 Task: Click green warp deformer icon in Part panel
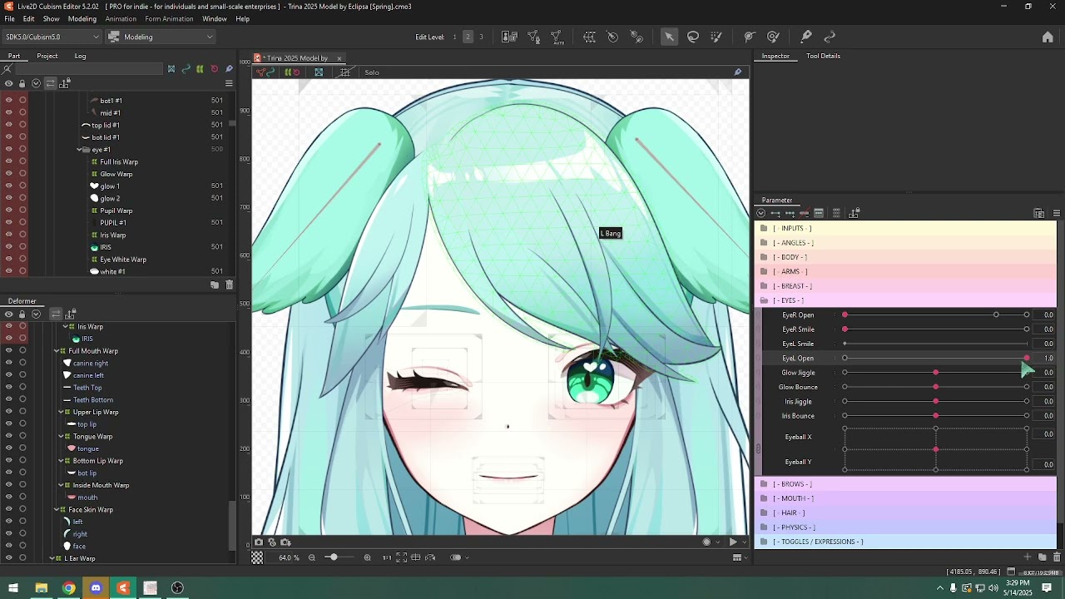pos(200,69)
